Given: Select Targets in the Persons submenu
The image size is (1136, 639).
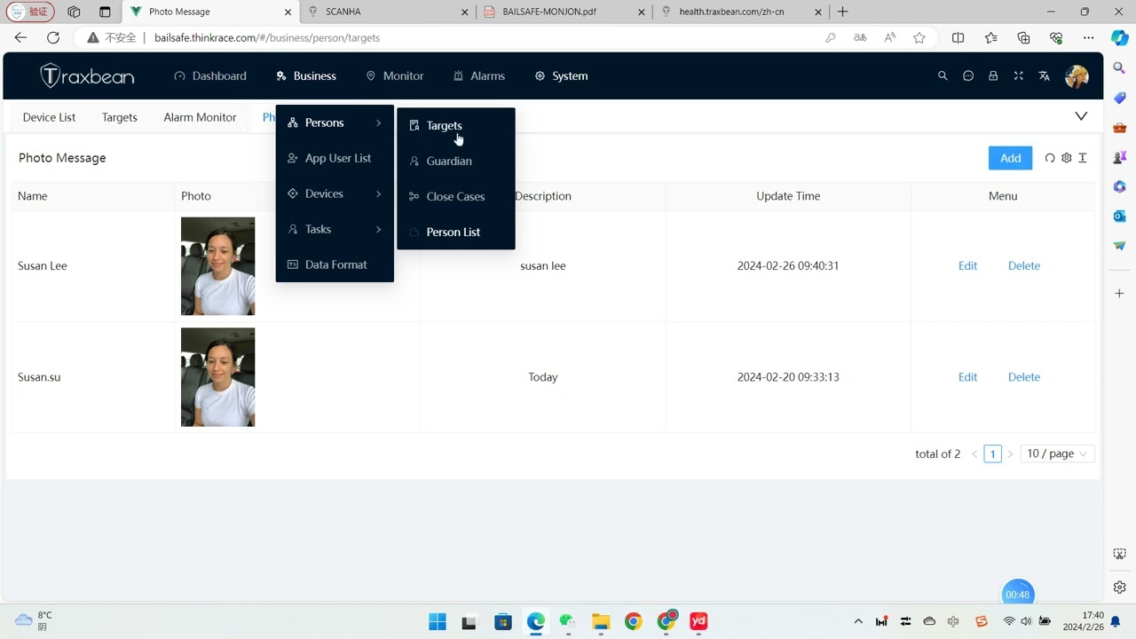Looking at the screenshot, I should click(x=455, y=125).
